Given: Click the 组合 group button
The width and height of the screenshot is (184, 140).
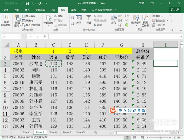Looking at the screenshot, I should [x=156, y=16].
